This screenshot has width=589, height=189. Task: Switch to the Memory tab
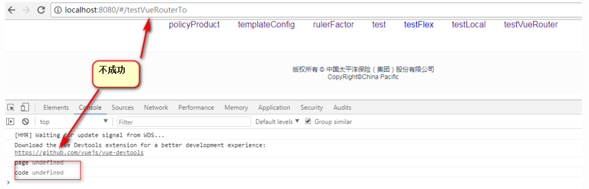(236, 108)
